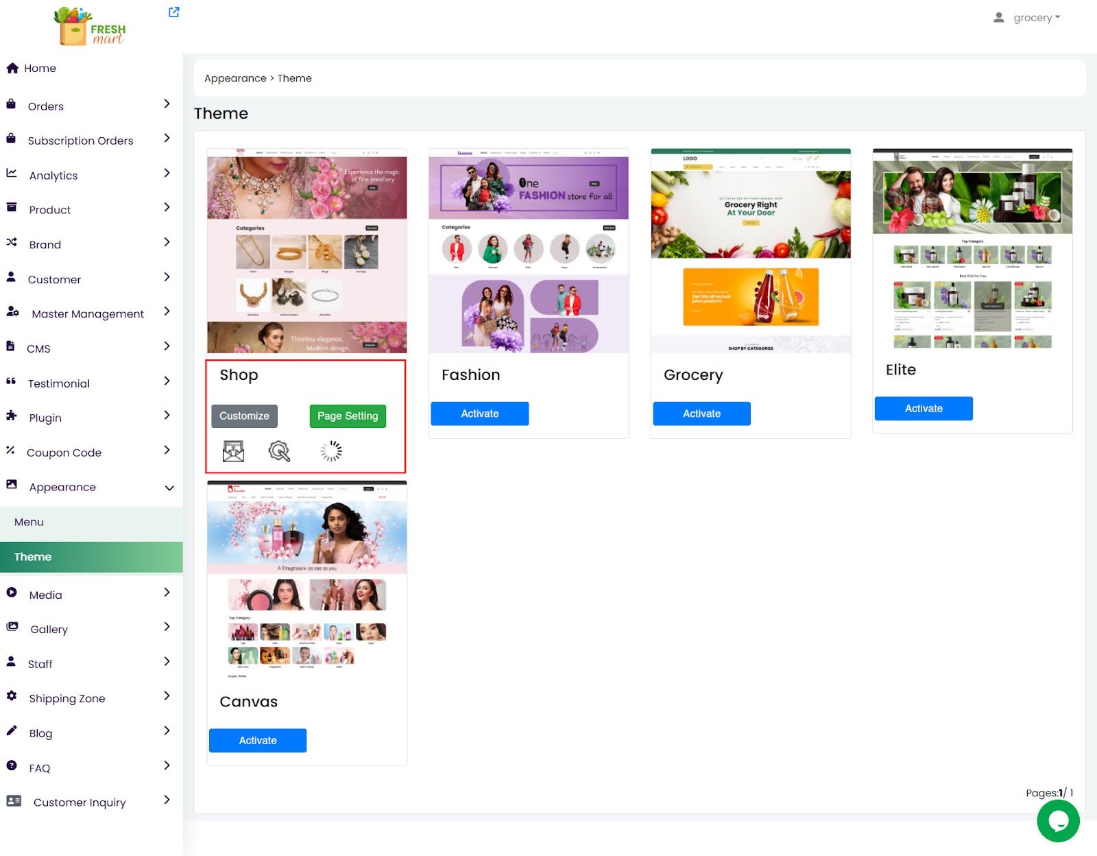Click the Appearance breadcrumb link
1097x856 pixels.
[x=235, y=78]
